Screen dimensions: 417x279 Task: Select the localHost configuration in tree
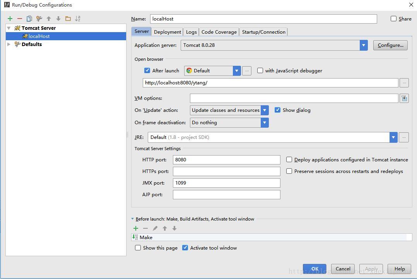click(x=39, y=36)
